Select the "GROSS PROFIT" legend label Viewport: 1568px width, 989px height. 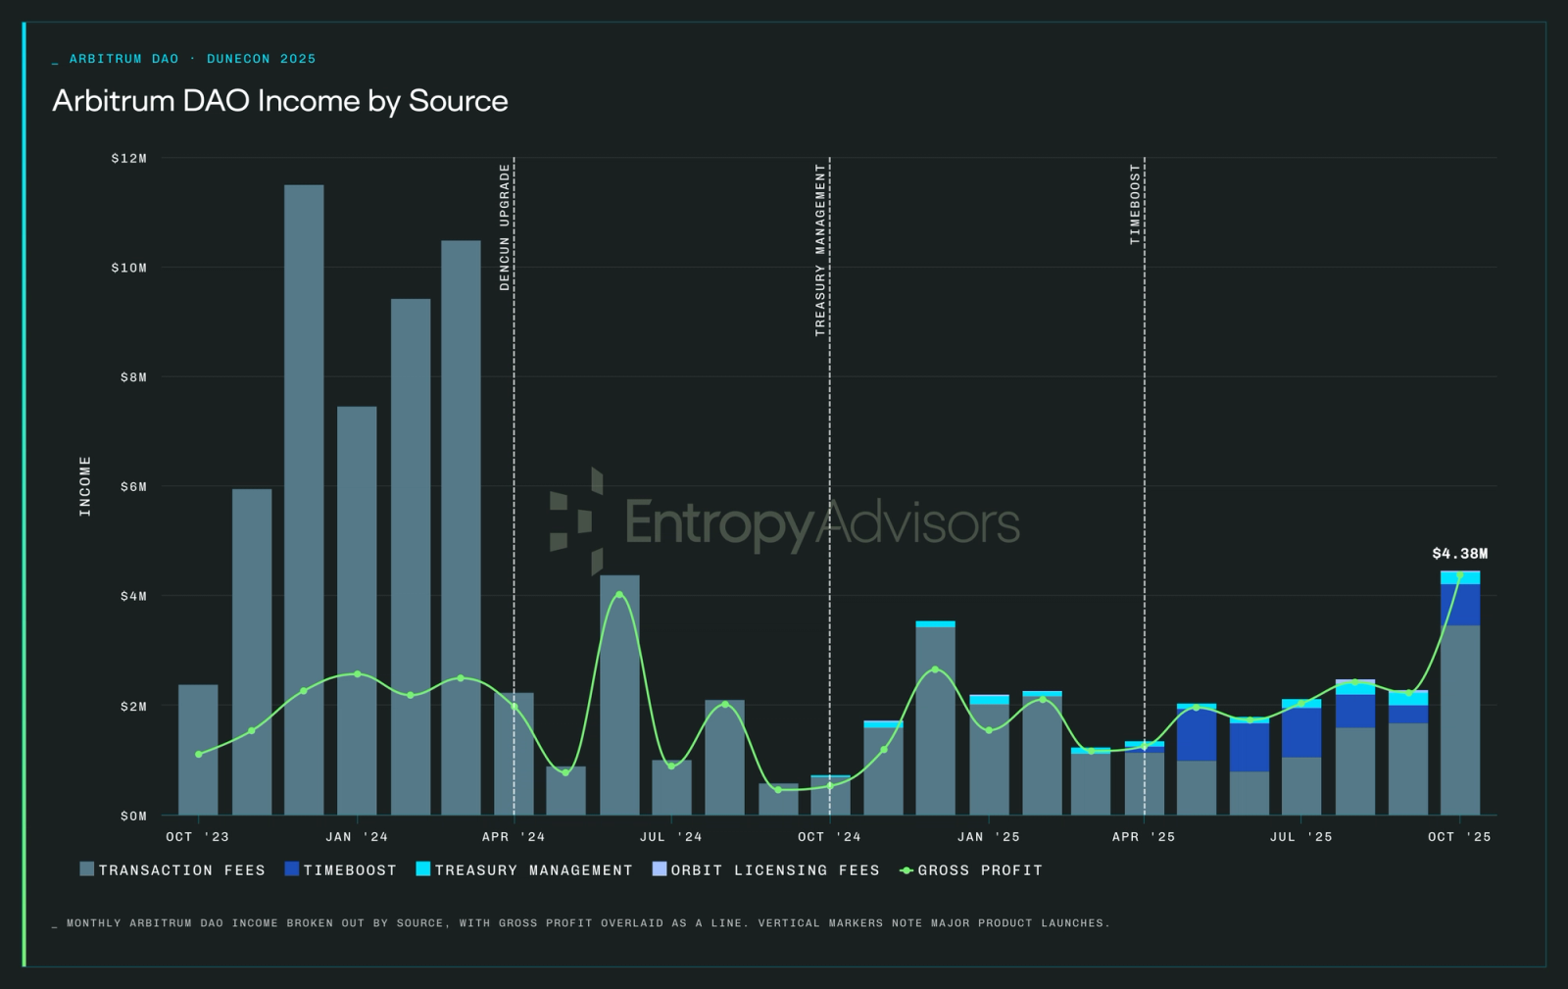980,870
